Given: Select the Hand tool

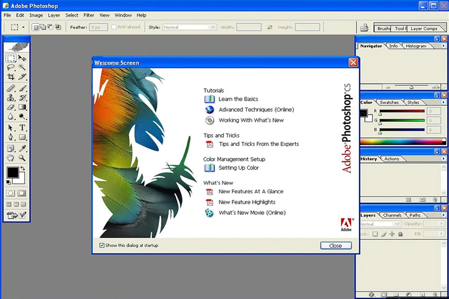Looking at the screenshot, I should pyautogui.click(x=11, y=157).
